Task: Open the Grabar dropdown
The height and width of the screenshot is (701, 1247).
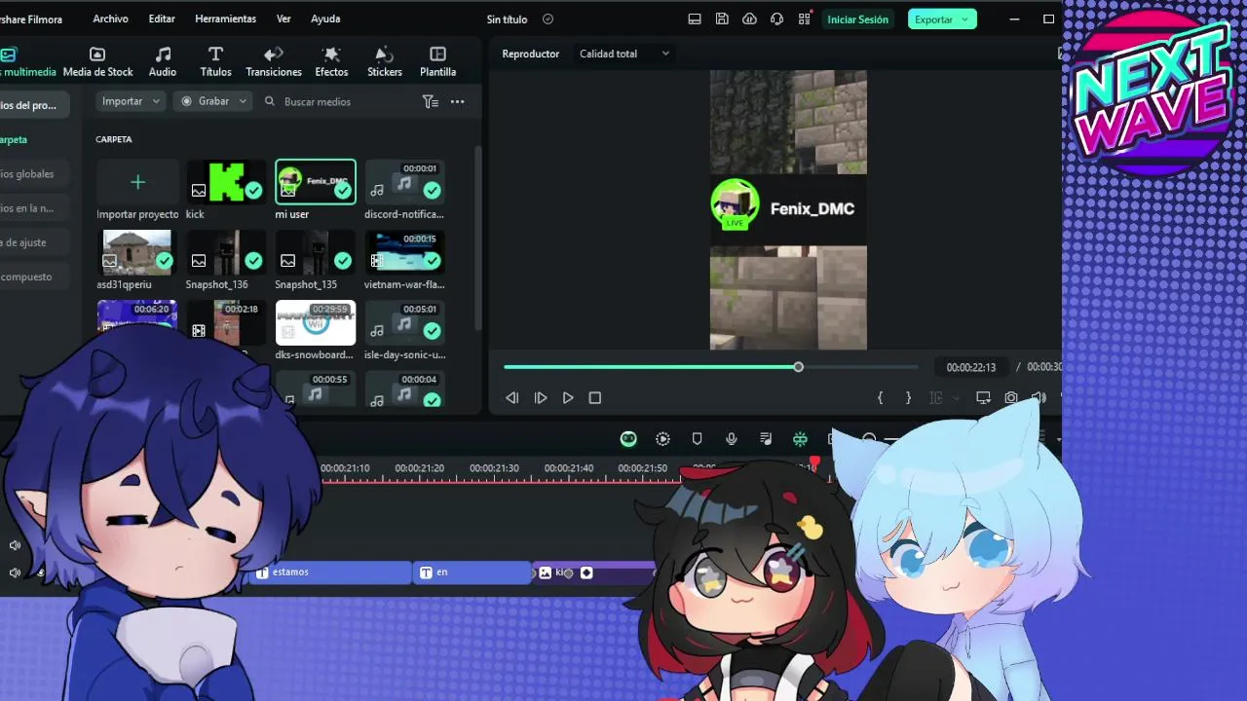Action: tap(213, 101)
